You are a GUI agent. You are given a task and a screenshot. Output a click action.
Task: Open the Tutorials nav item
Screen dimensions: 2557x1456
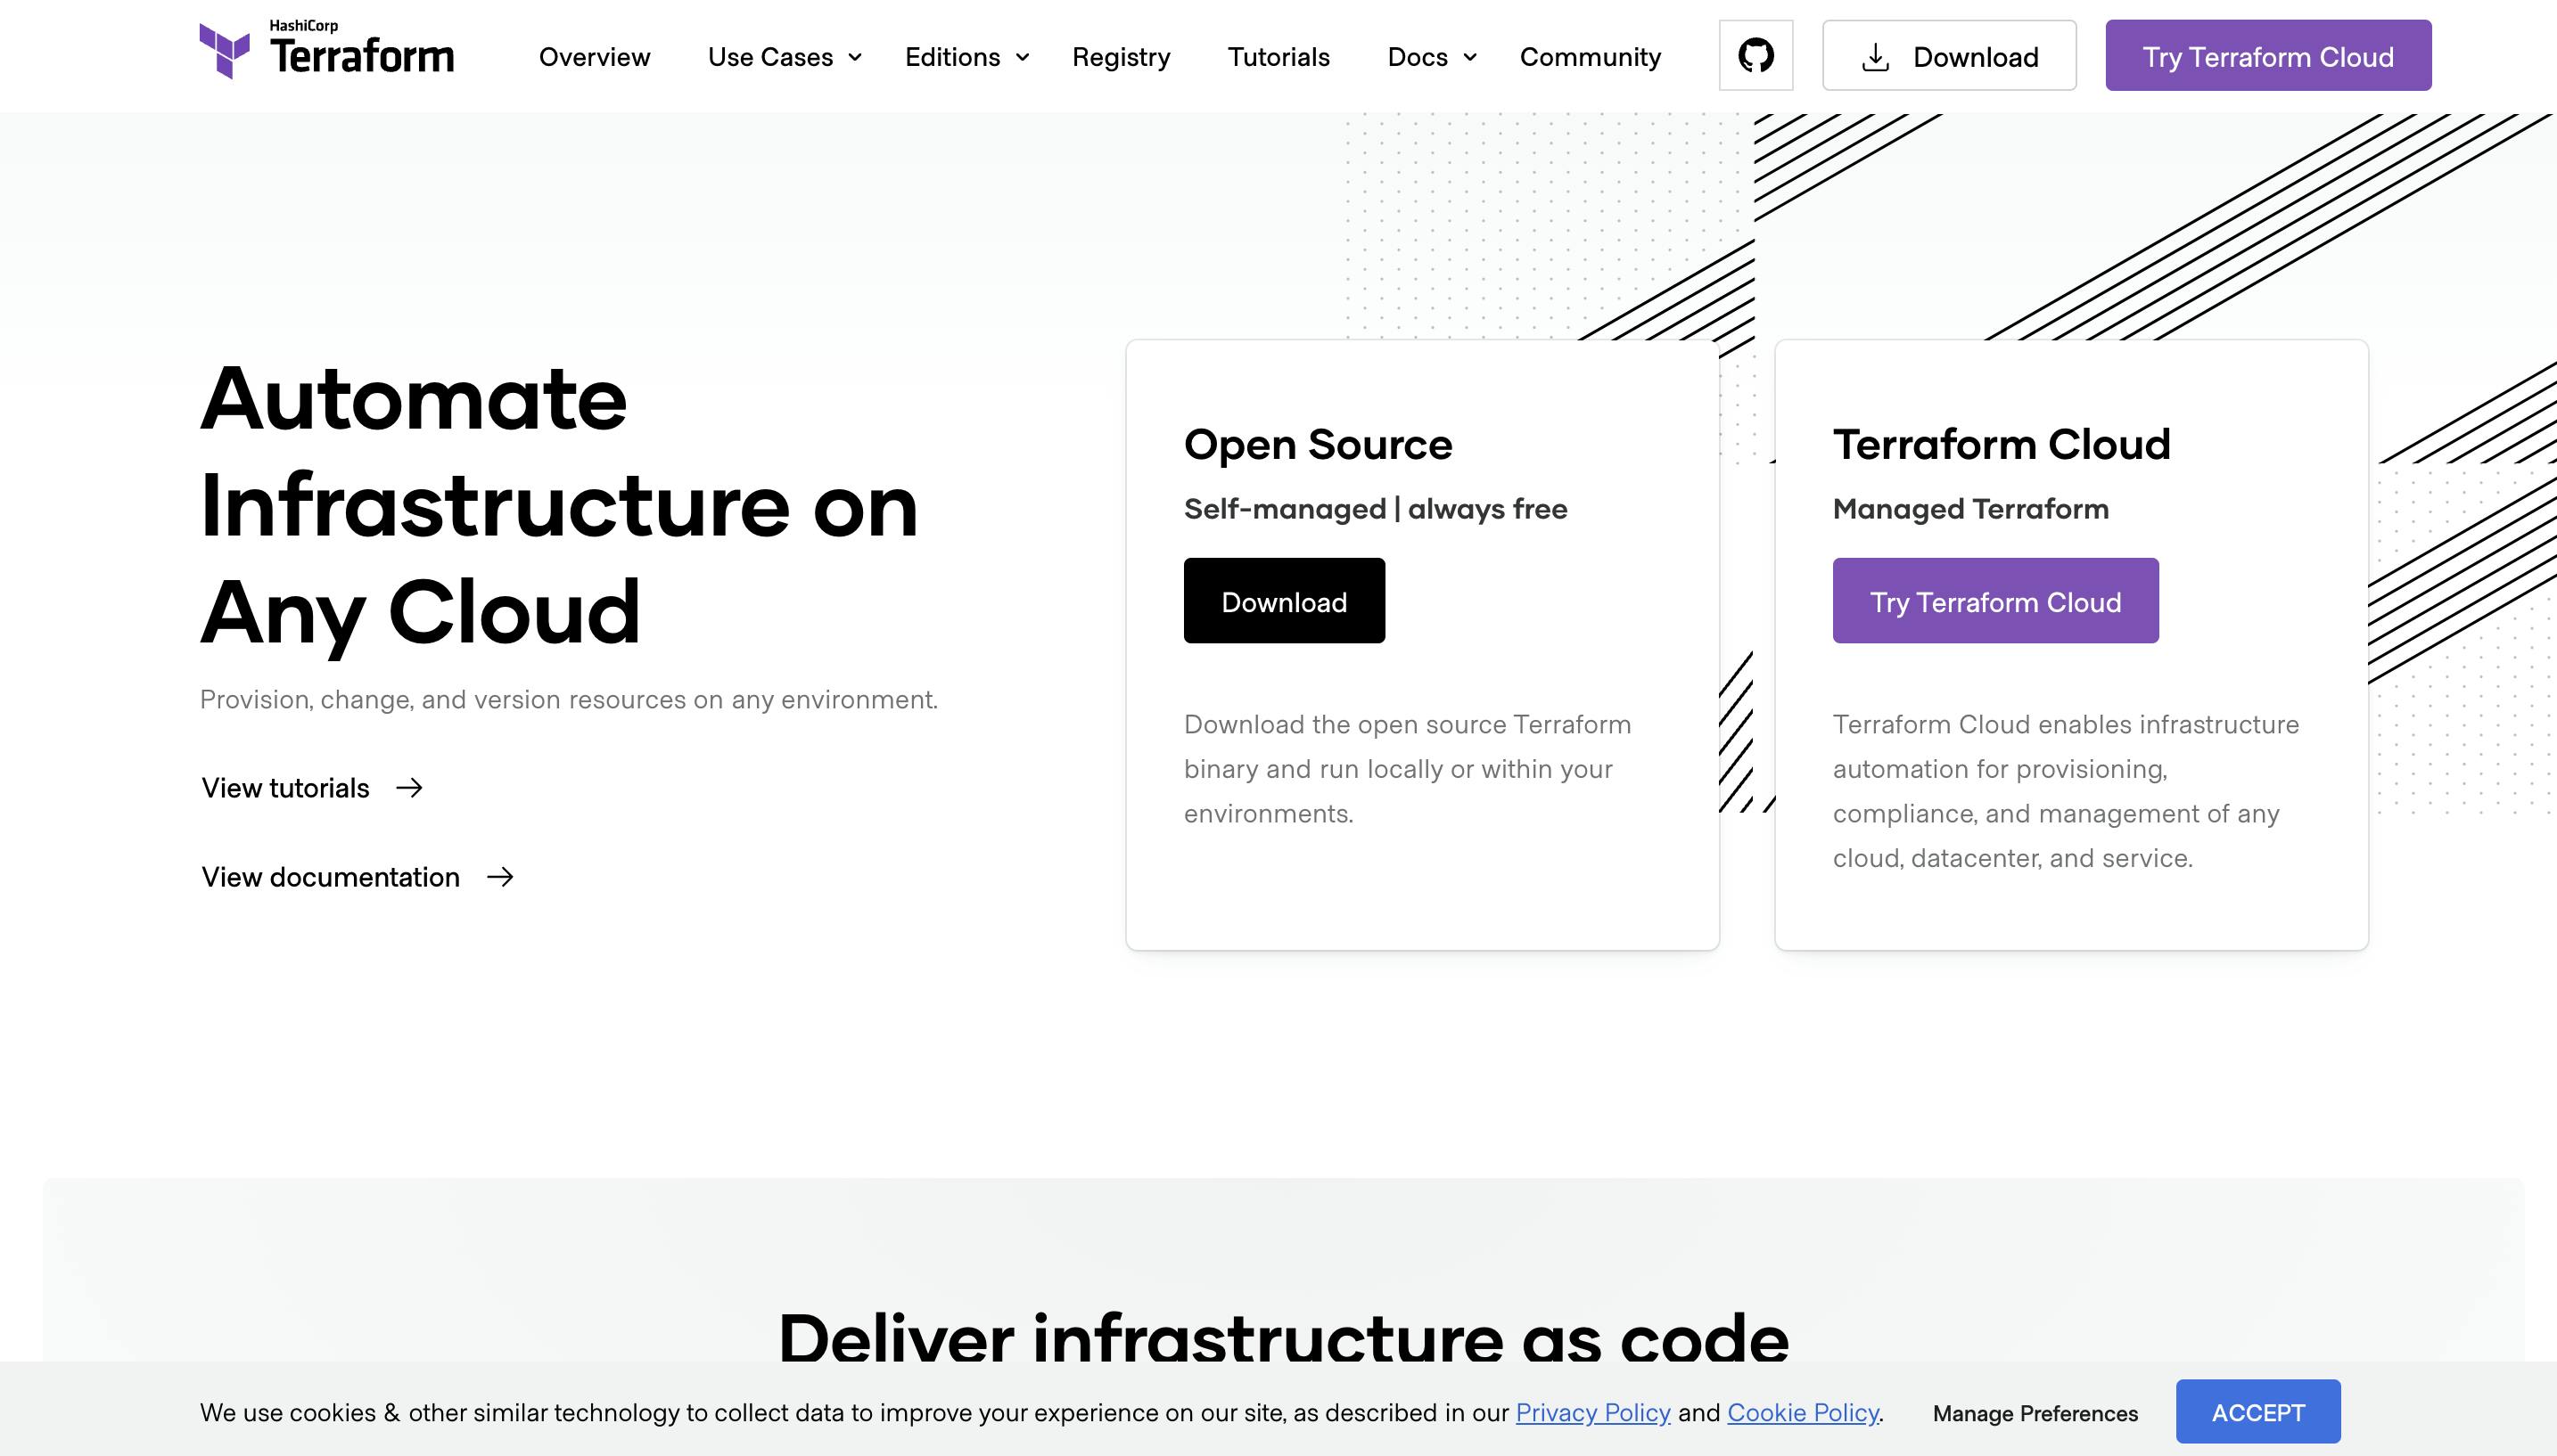point(1278,57)
